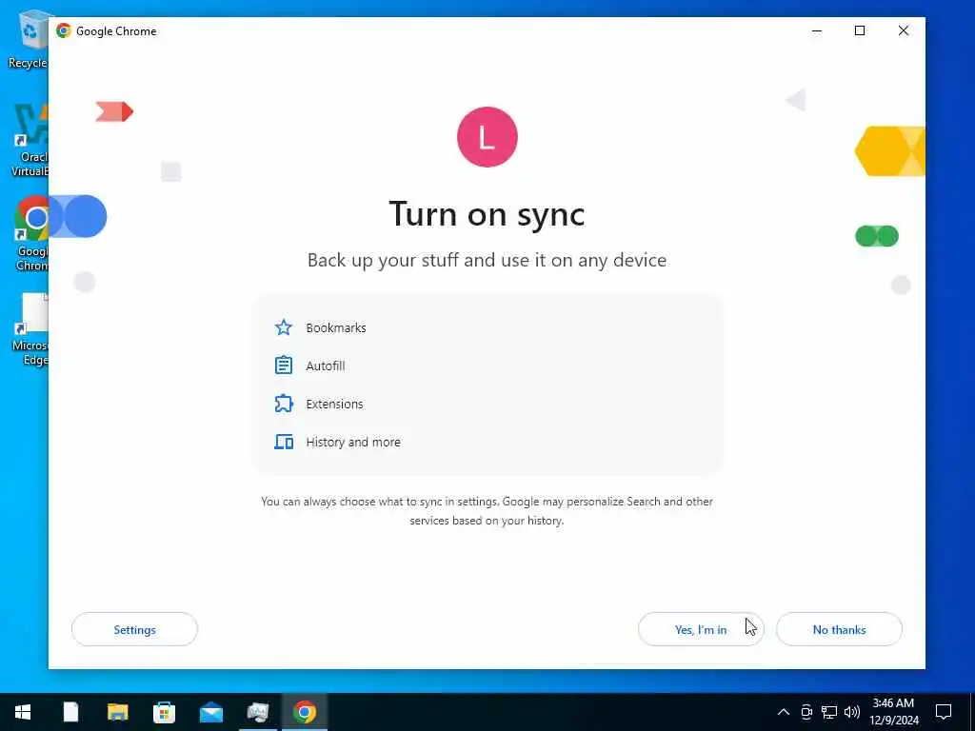Select the Microsoft Edge desktop shortcut
This screenshot has height=731, width=975.
tap(31, 329)
